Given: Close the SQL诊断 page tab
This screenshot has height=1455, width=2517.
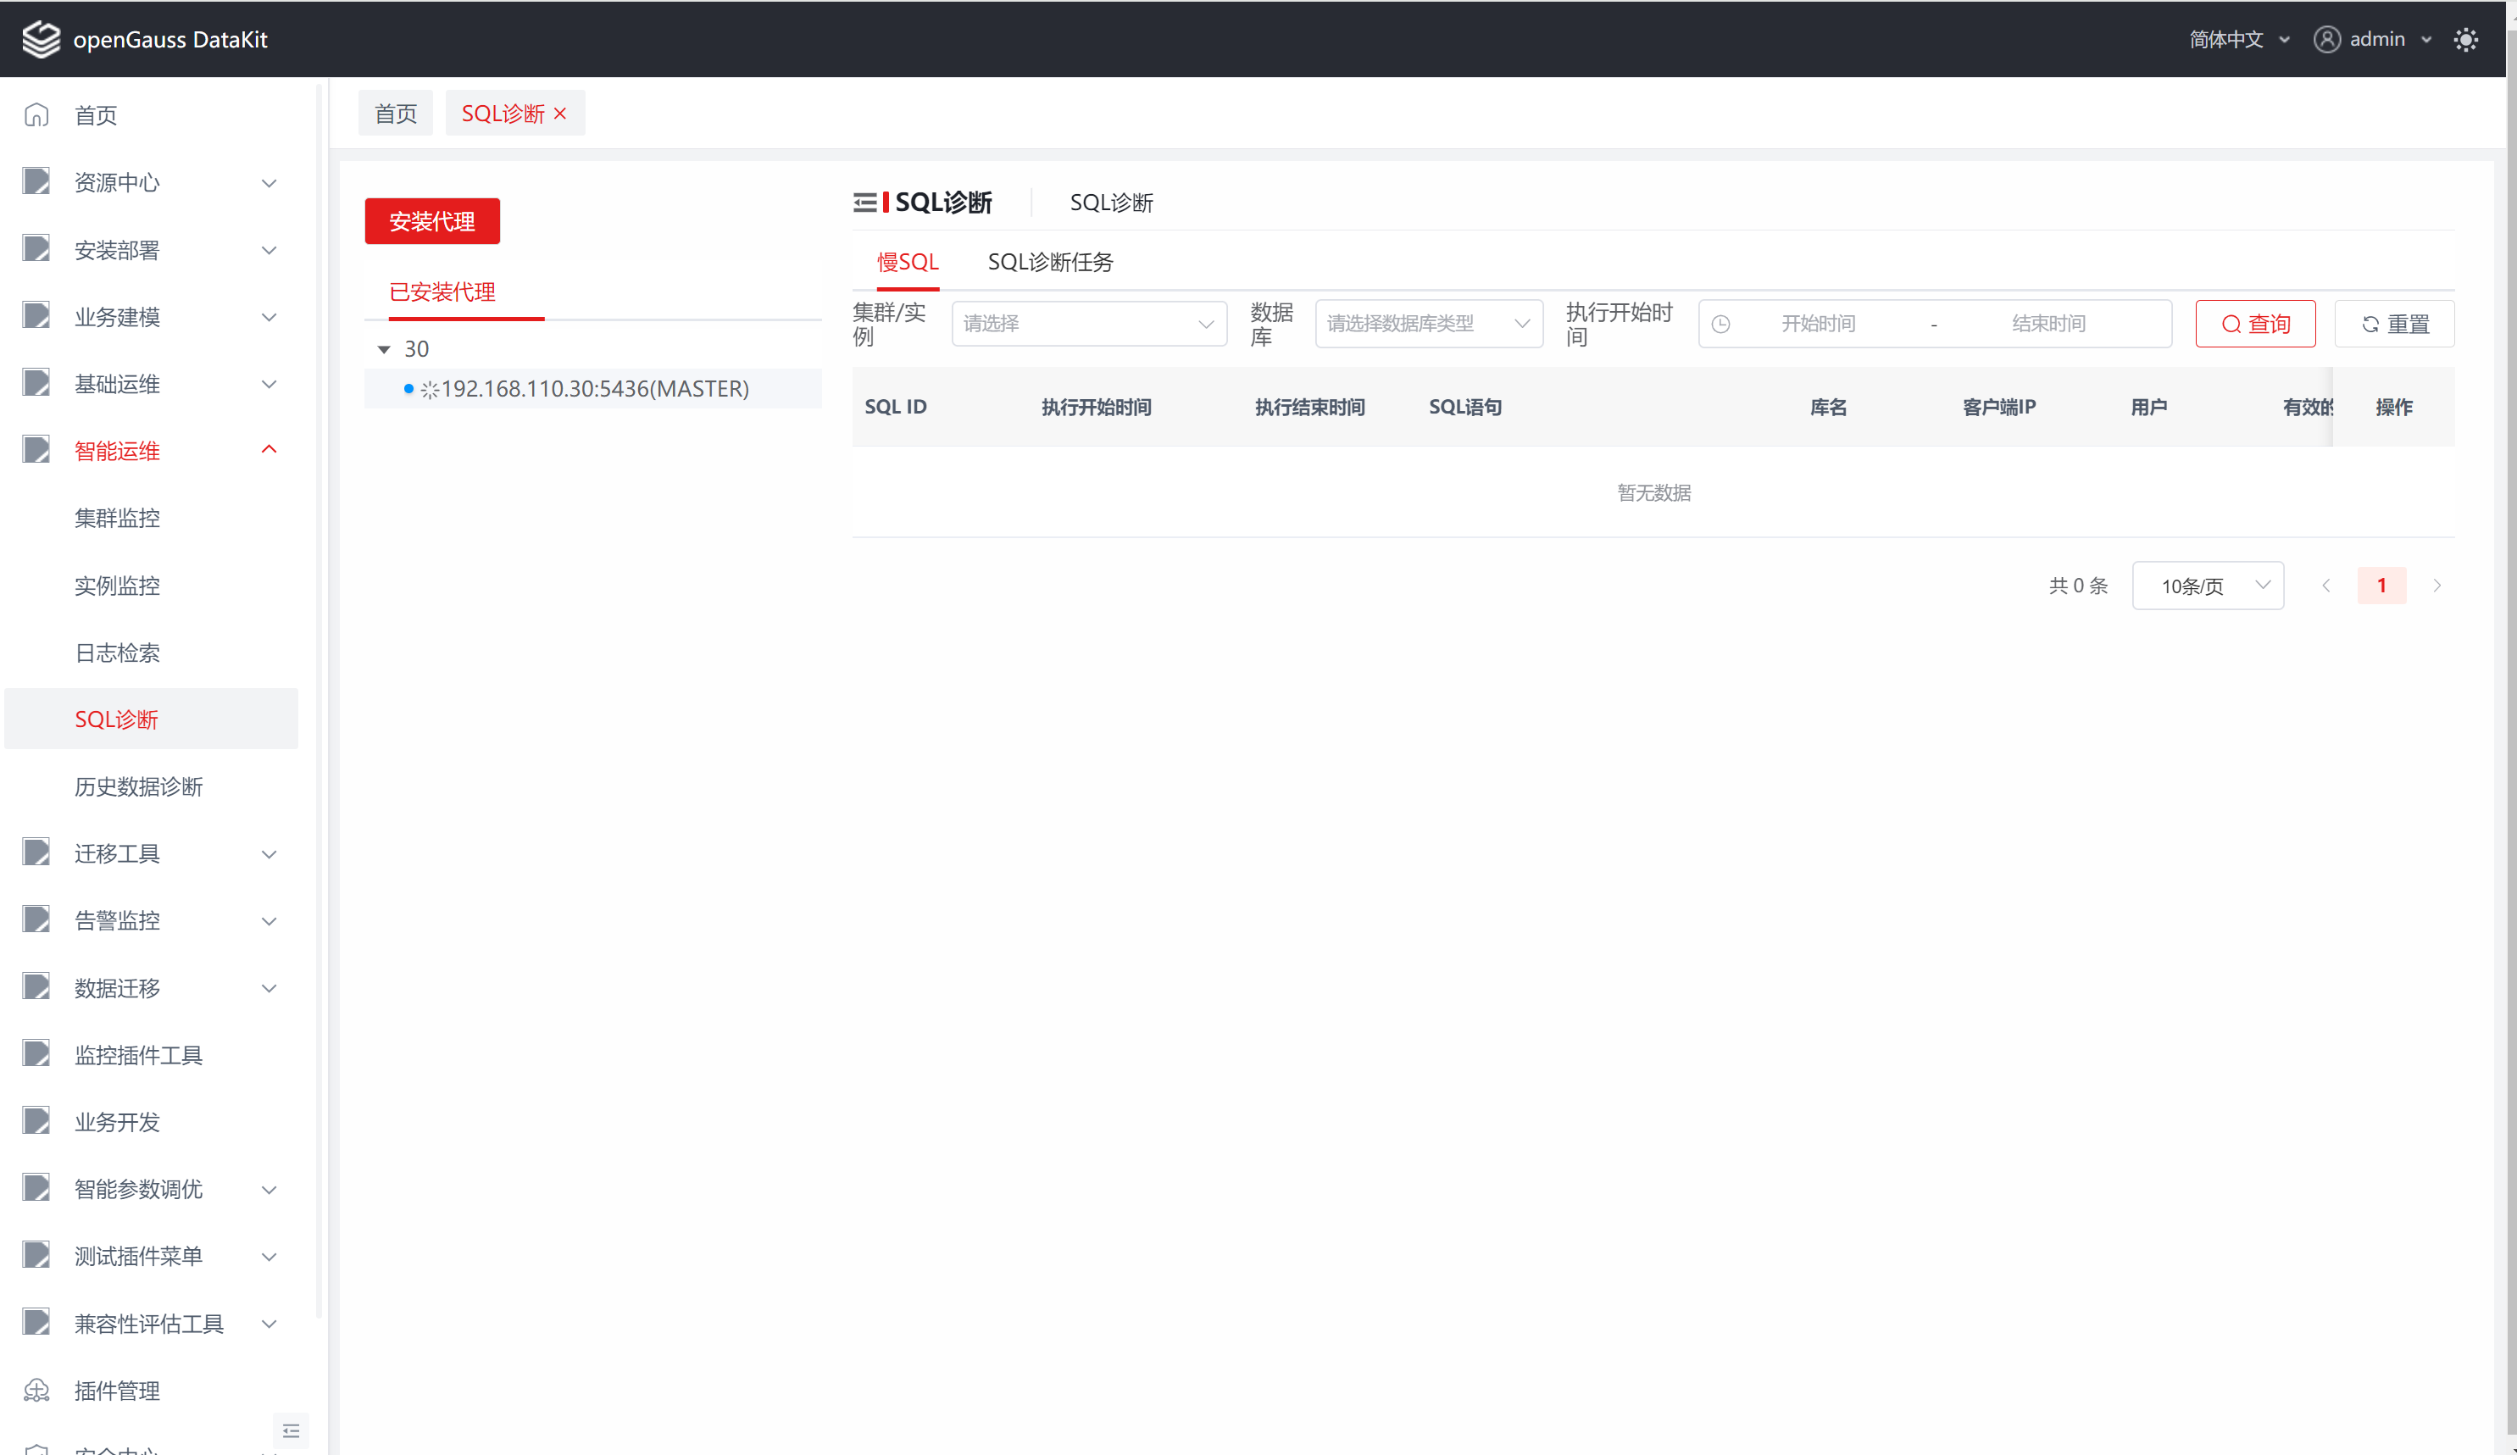Looking at the screenshot, I should (x=560, y=114).
